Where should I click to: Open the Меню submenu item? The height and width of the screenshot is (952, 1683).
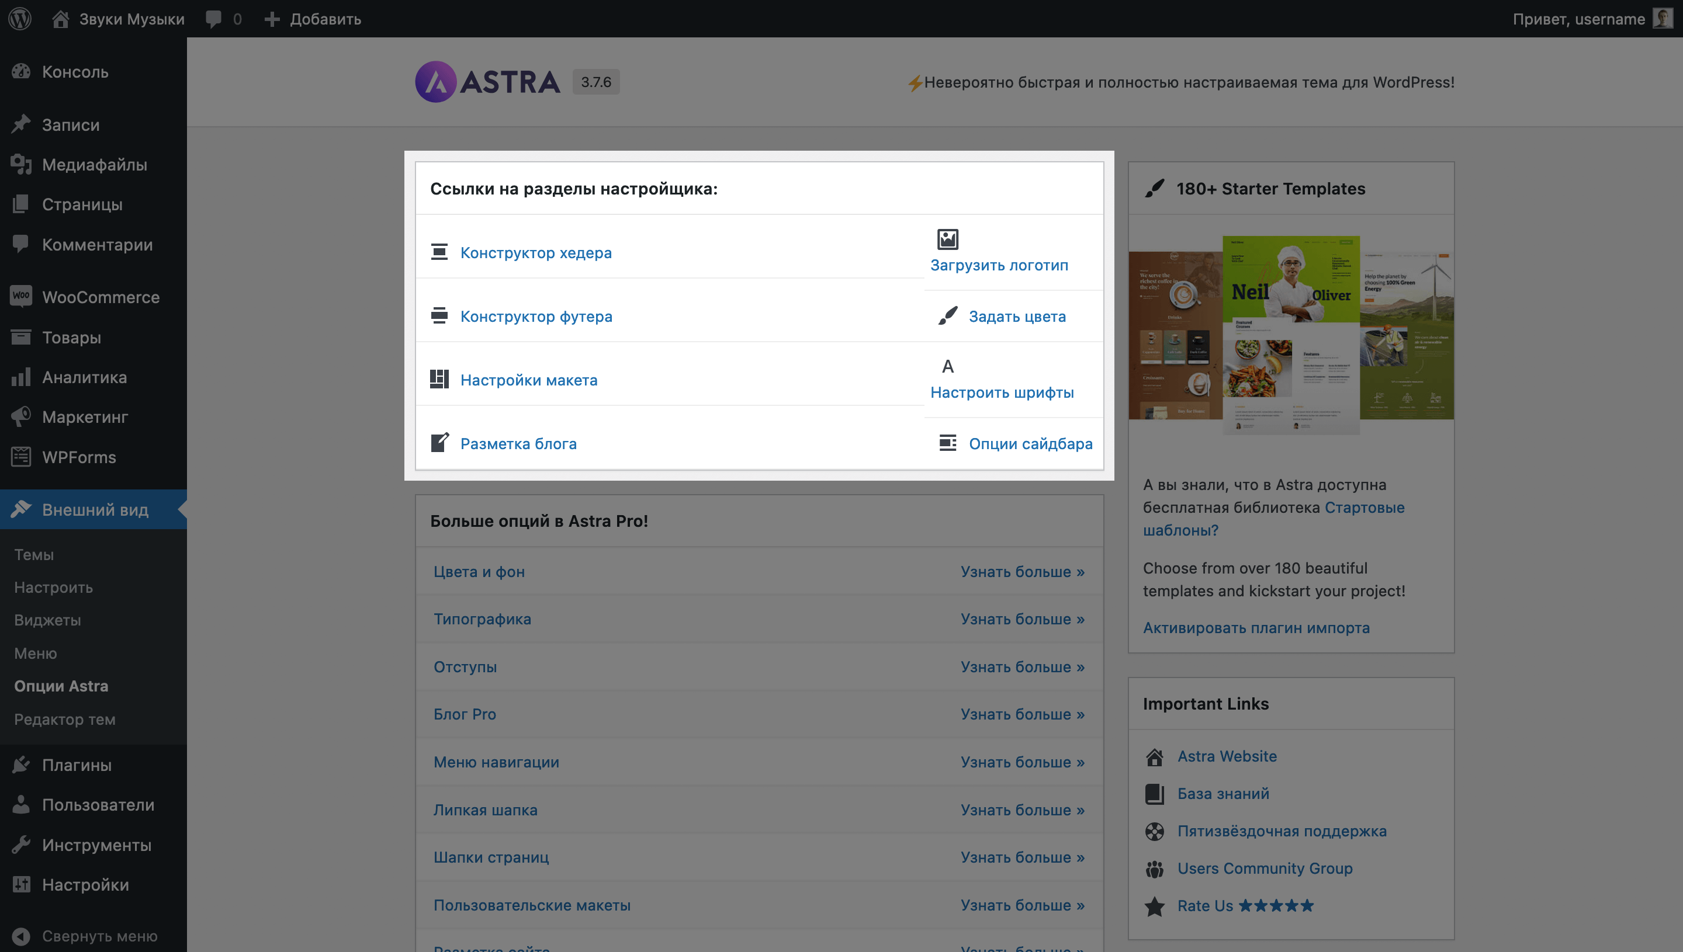click(x=36, y=653)
